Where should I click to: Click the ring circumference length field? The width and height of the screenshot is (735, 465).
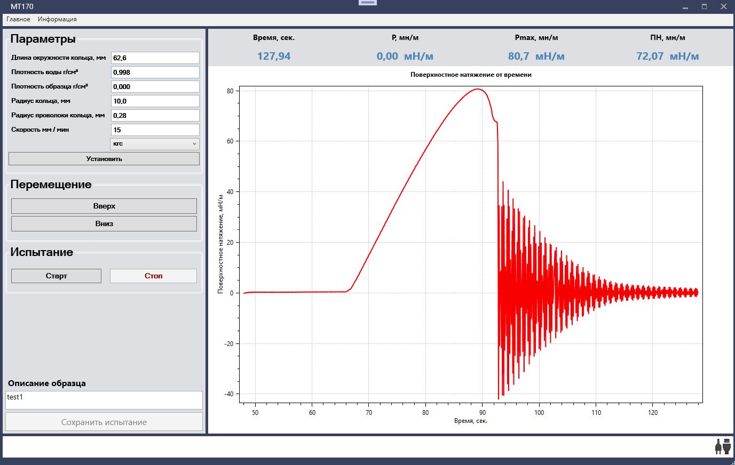point(155,58)
